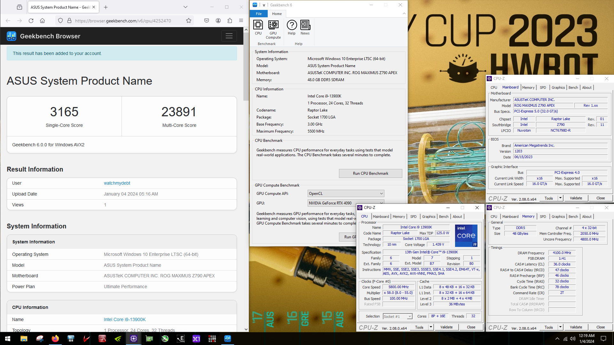
Task: Click the Firefox address bar URL
Action: [x=123, y=21]
